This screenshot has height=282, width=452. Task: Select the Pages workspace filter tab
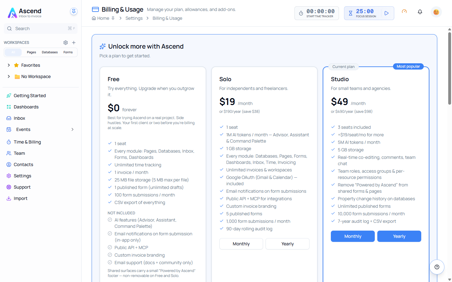(31, 52)
